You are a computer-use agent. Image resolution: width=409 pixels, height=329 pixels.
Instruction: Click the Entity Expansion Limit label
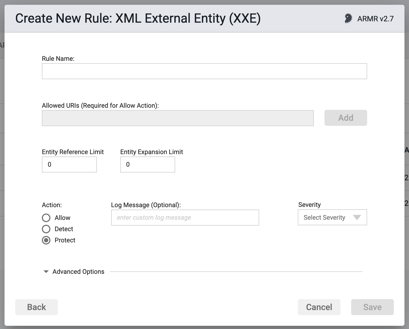tap(151, 152)
